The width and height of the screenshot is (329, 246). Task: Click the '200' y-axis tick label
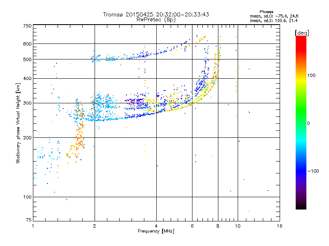click(27, 138)
